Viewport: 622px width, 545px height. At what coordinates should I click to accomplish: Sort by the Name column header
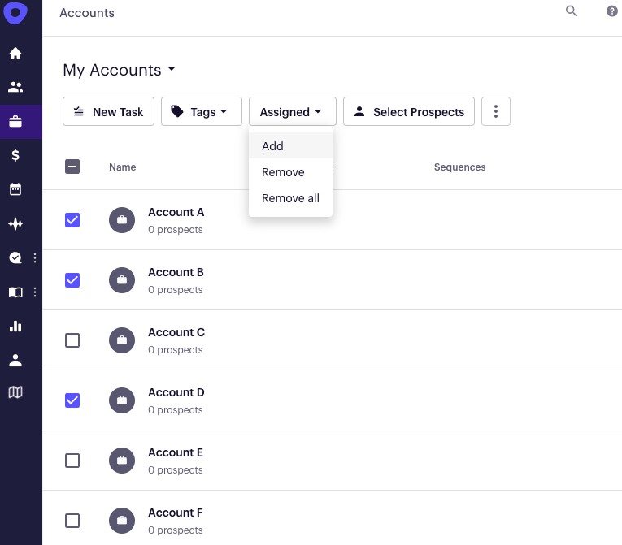pyautogui.click(x=123, y=167)
